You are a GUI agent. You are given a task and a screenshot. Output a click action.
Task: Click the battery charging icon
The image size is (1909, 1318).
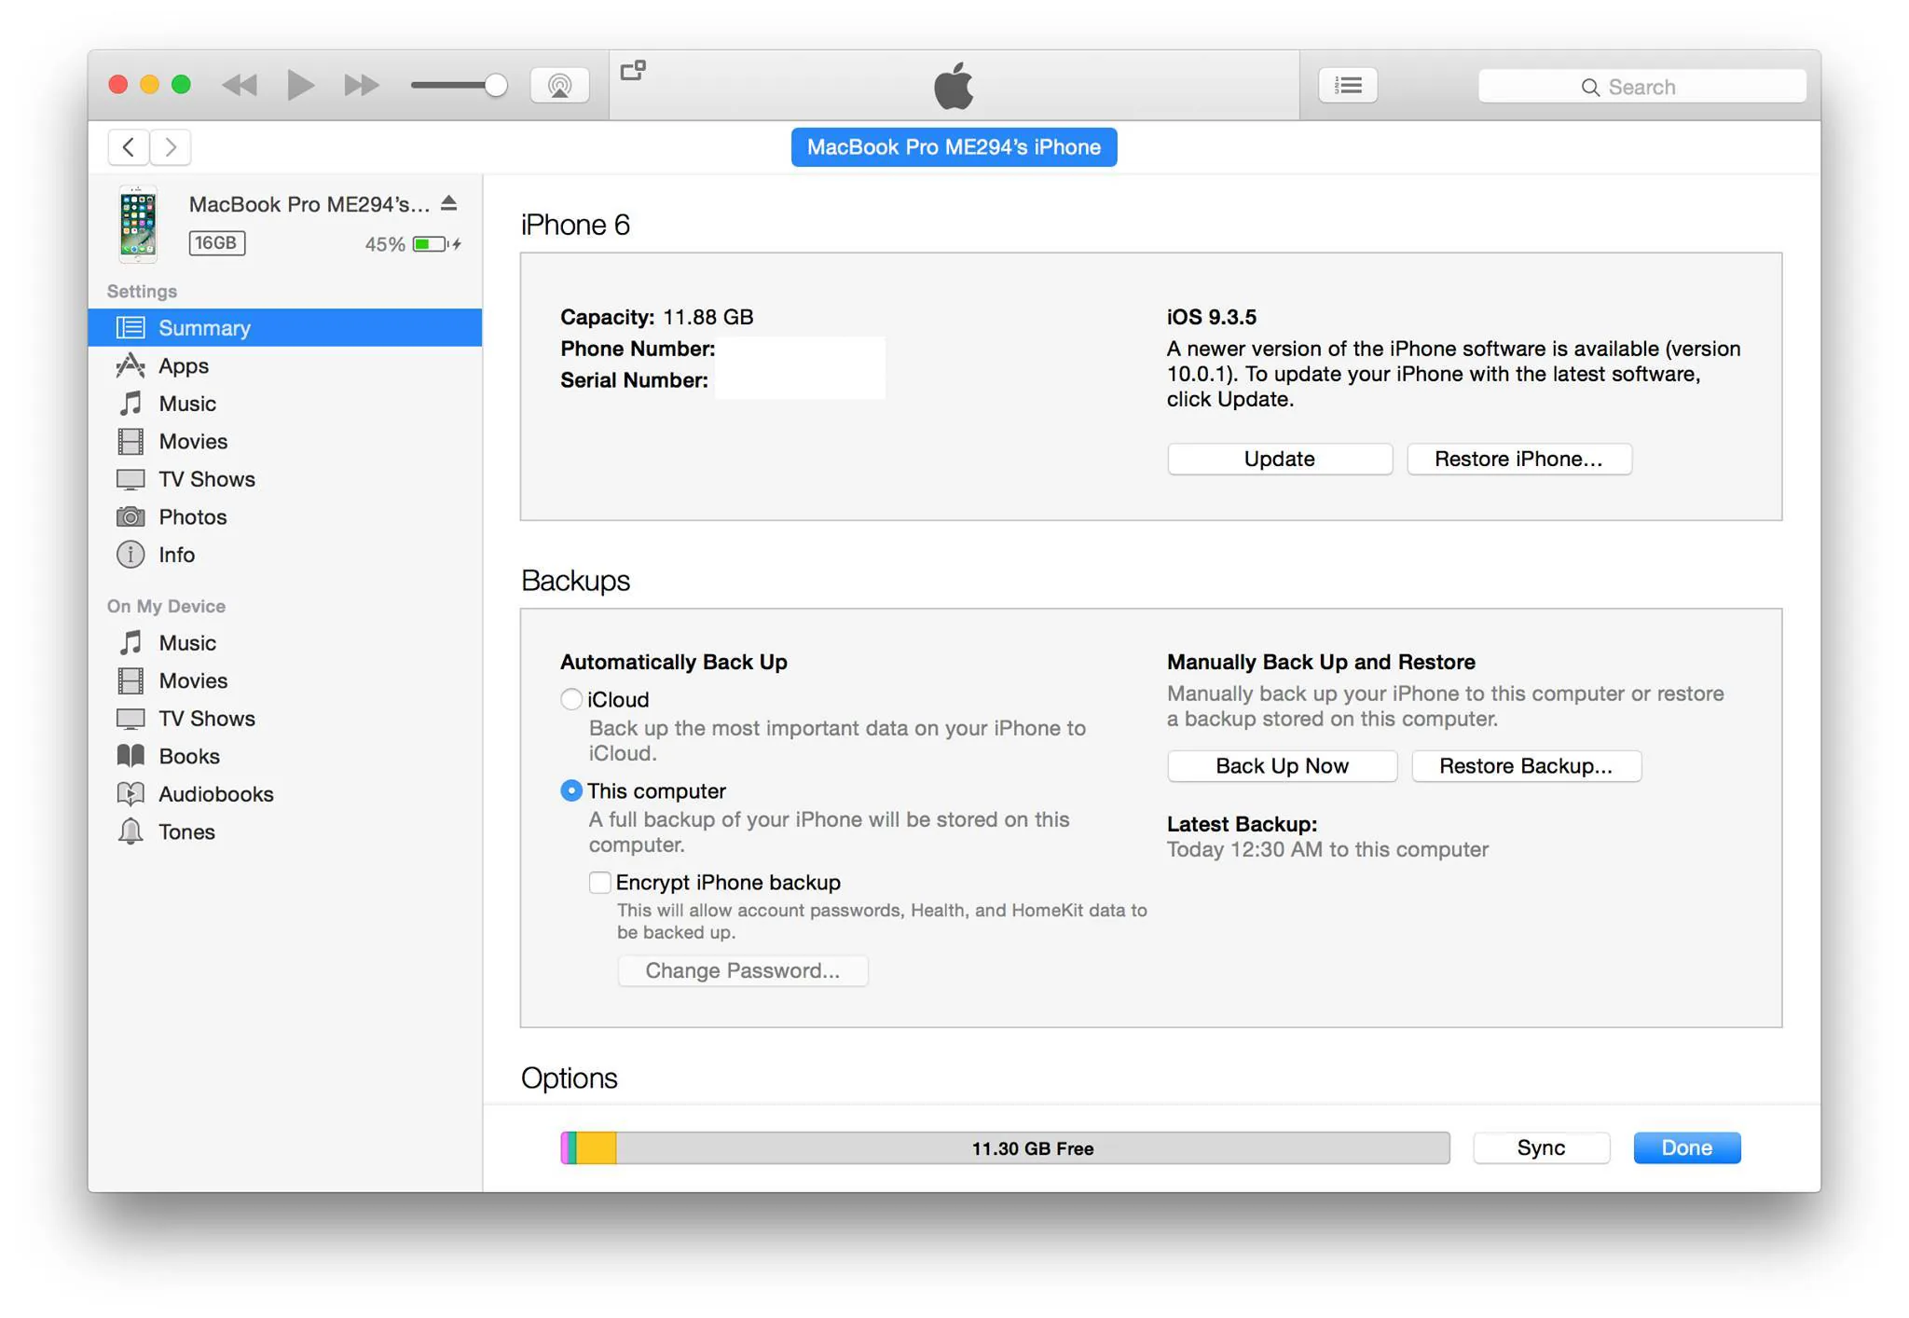pyautogui.click(x=437, y=244)
